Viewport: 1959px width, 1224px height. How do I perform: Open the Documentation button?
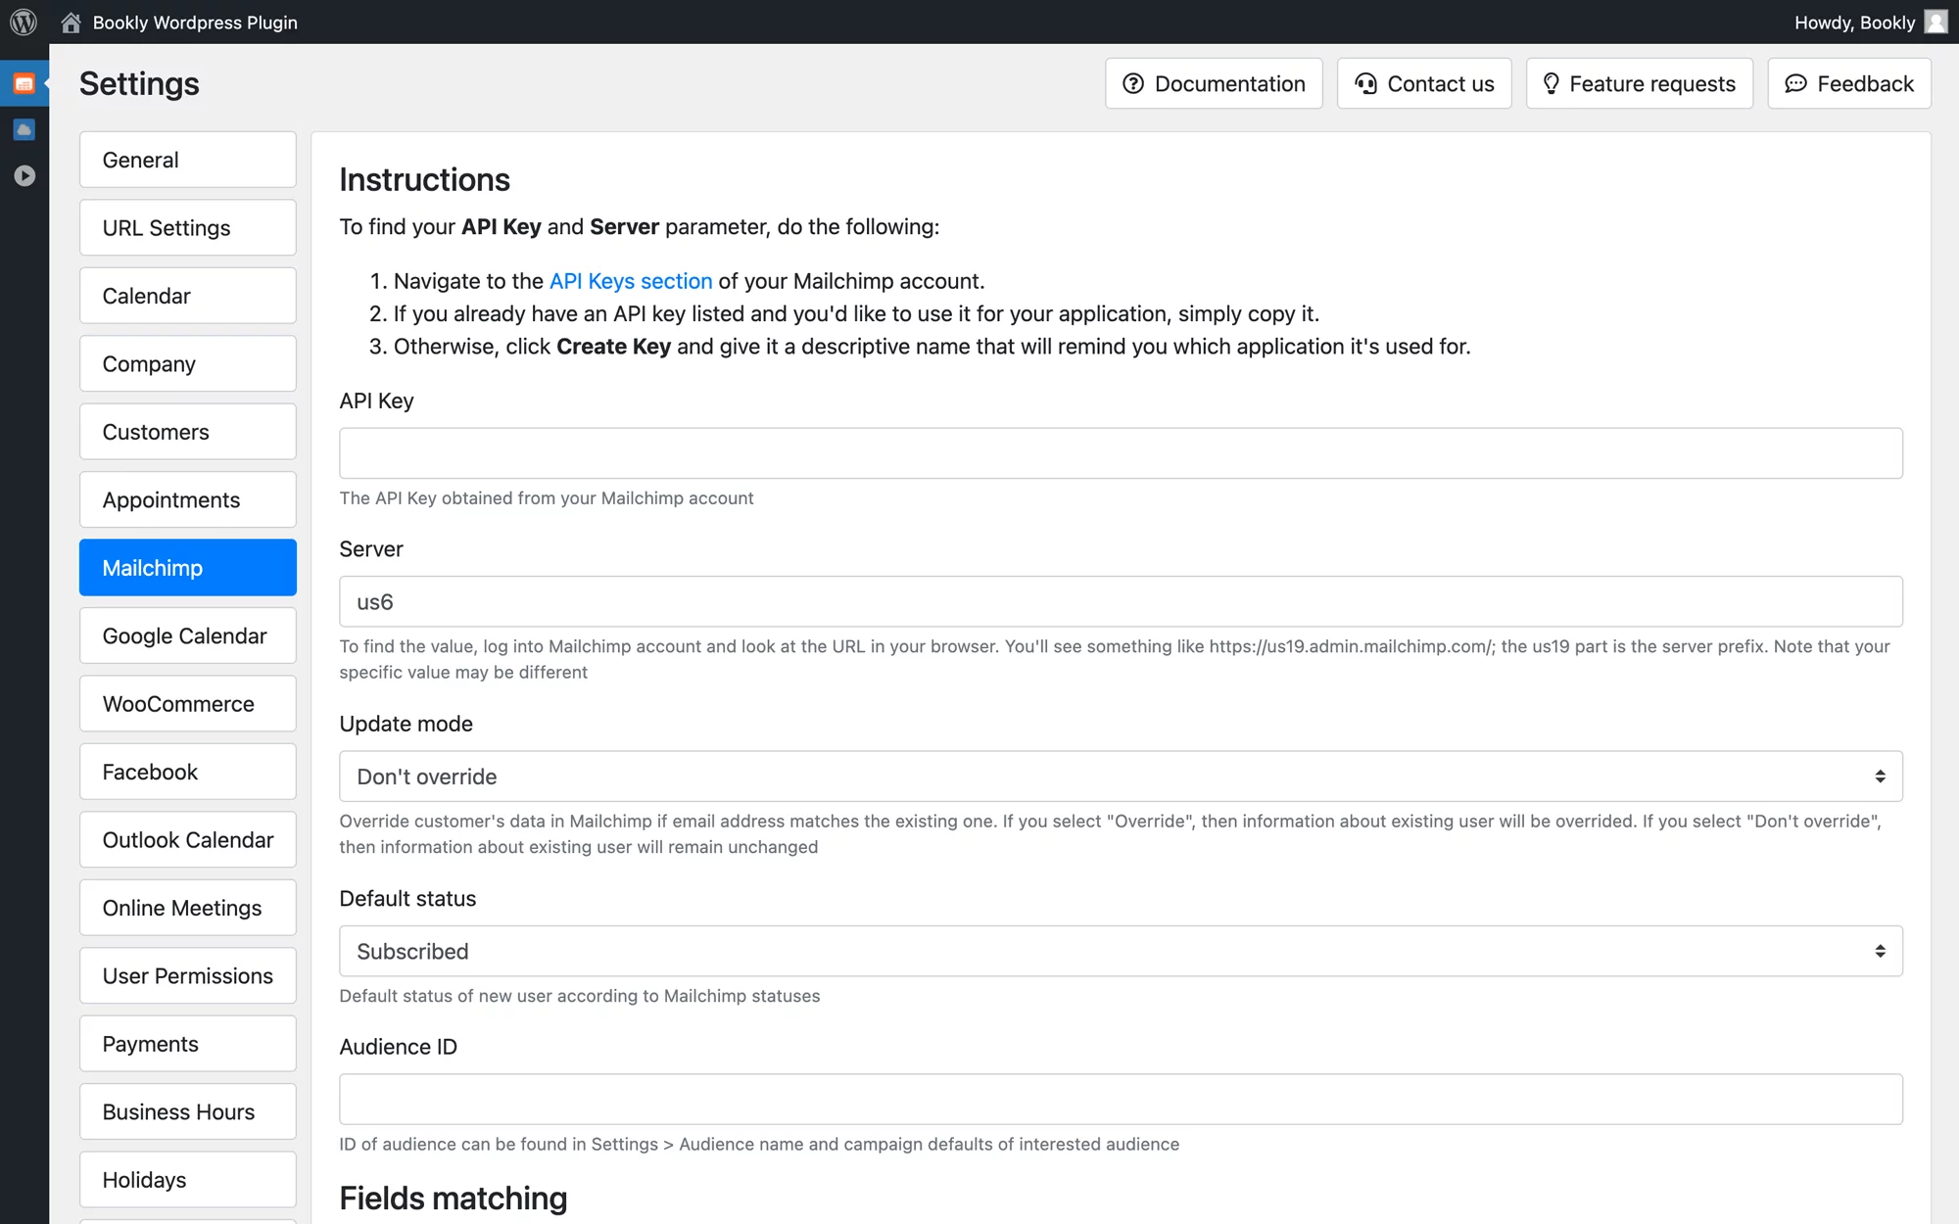click(x=1214, y=83)
